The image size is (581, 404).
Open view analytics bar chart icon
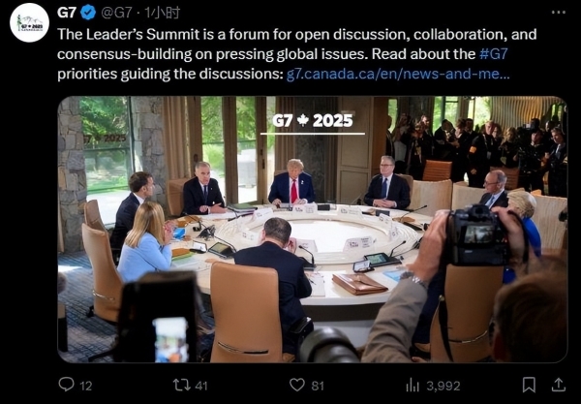click(x=413, y=385)
